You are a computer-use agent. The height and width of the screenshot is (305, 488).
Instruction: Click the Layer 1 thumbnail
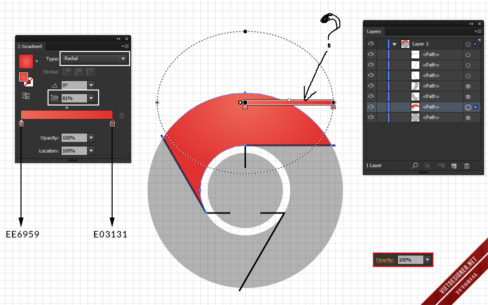(x=405, y=44)
